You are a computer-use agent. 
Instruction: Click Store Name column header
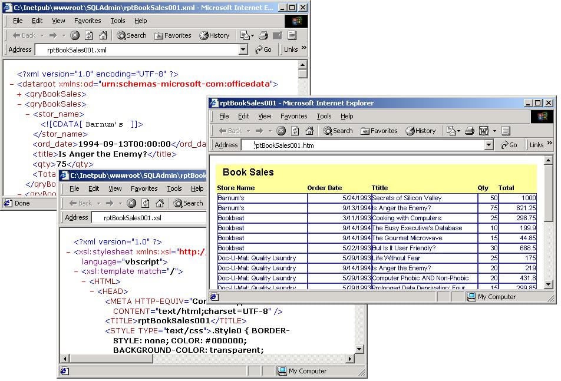(236, 188)
